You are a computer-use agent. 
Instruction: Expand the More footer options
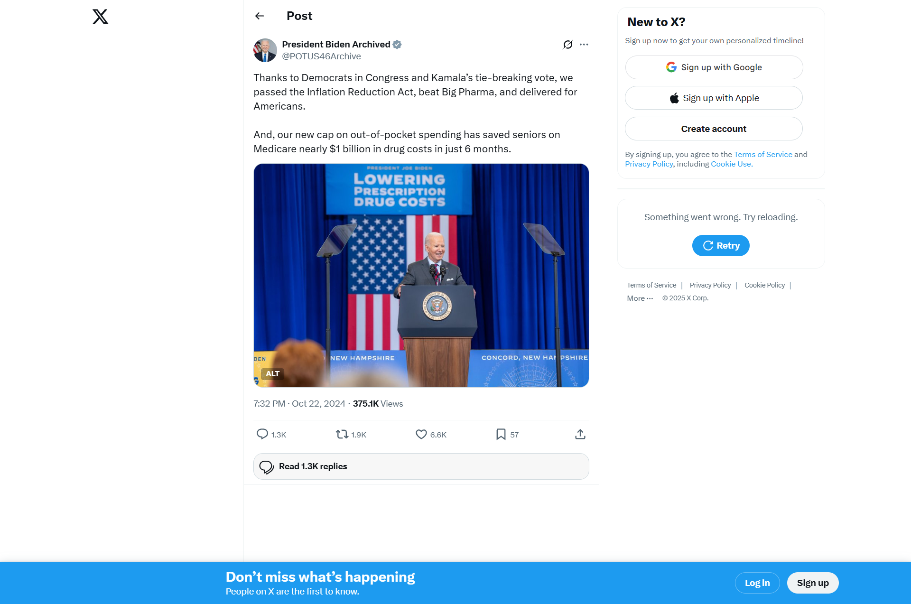(x=640, y=298)
